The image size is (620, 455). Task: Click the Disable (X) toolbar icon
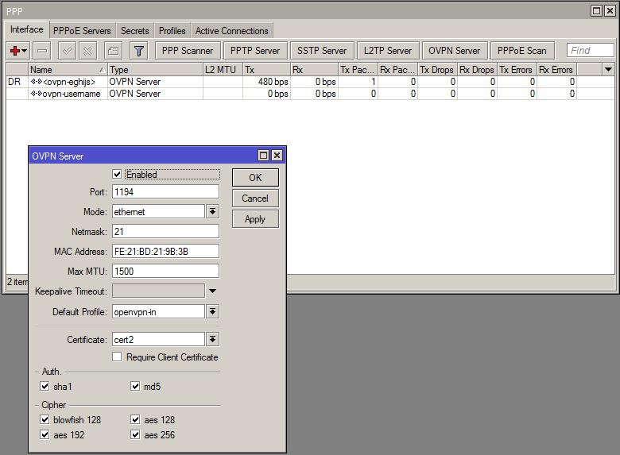point(87,51)
